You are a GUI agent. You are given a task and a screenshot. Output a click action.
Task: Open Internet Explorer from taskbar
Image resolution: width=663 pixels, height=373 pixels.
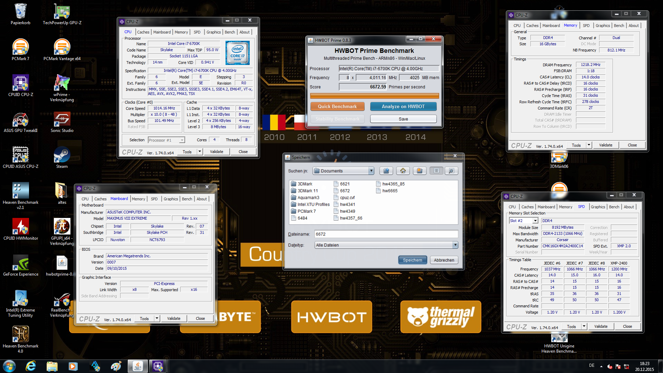pos(31,366)
